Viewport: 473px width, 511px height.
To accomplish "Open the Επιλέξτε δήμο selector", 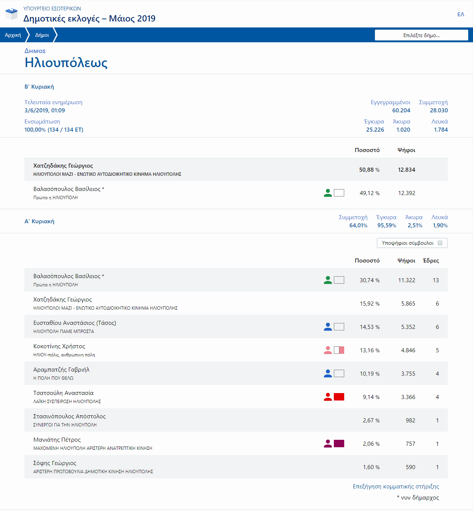I will tap(421, 35).
